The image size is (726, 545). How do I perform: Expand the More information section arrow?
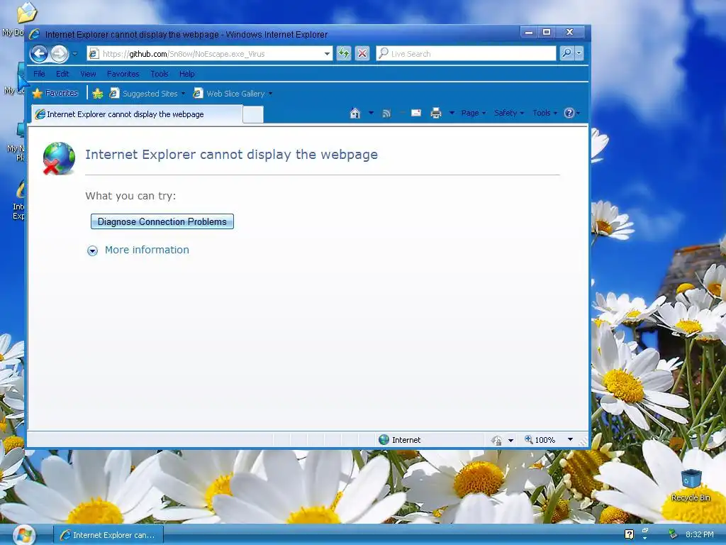[x=93, y=251]
